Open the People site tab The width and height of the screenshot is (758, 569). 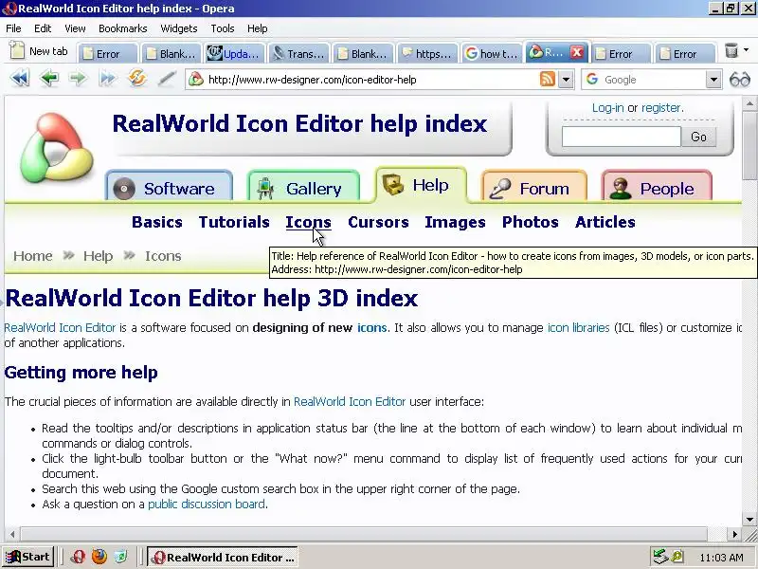657,187
